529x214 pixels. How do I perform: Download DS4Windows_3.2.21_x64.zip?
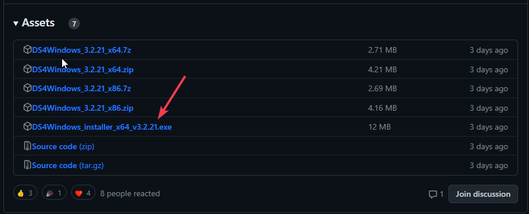coord(83,69)
